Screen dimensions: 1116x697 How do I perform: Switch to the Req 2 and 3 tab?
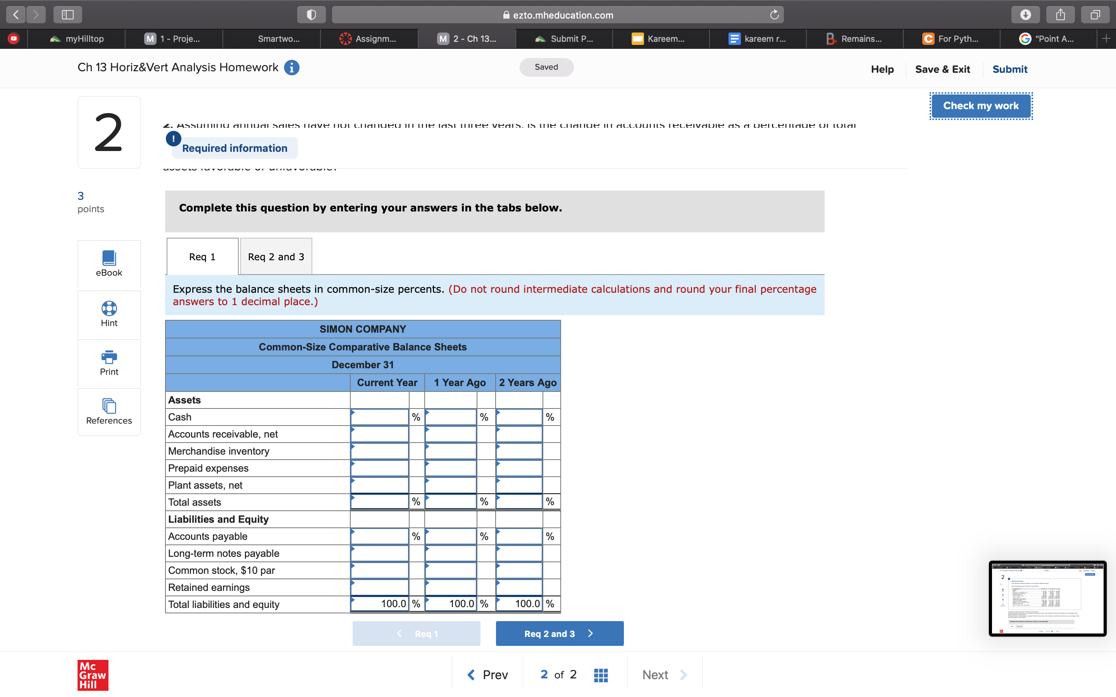pyautogui.click(x=275, y=256)
